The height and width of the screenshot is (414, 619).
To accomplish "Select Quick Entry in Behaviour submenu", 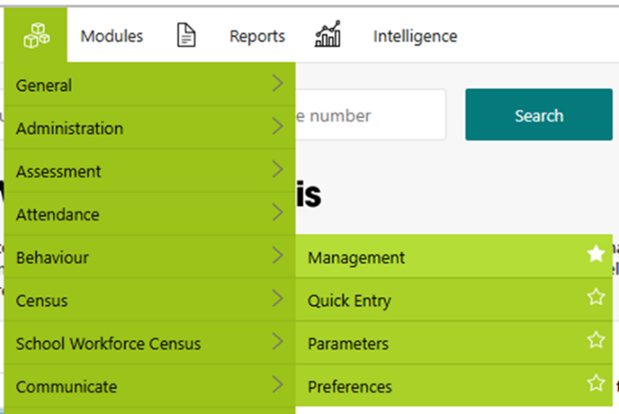I will click(x=349, y=301).
